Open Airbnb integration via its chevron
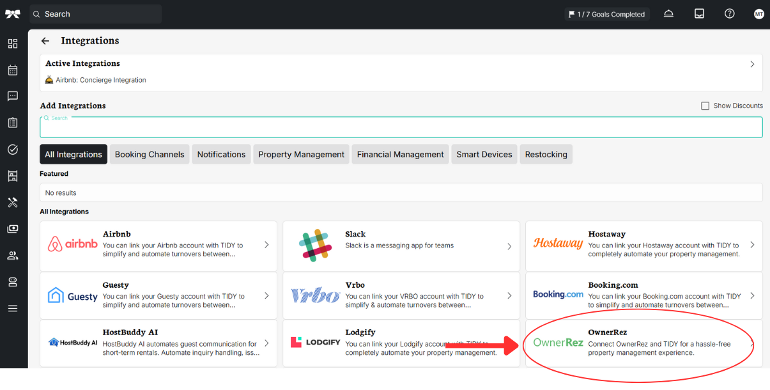 pos(266,245)
